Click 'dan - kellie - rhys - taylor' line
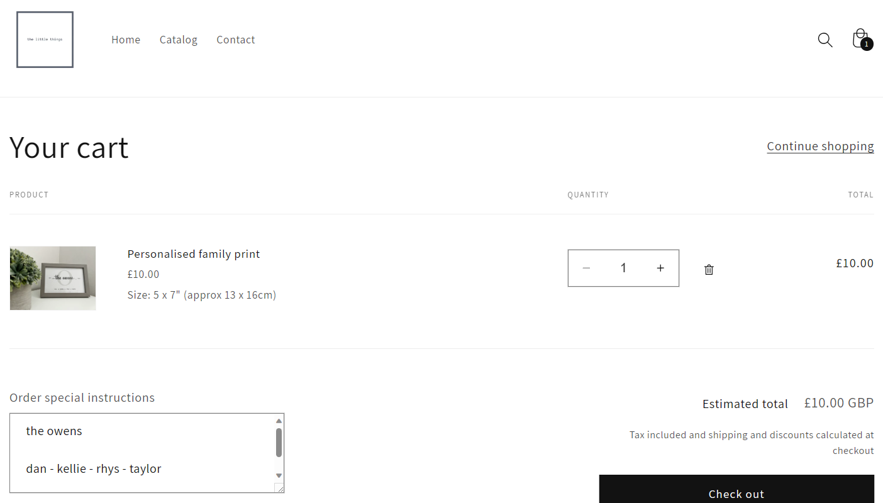Image resolution: width=883 pixels, height=503 pixels. click(x=94, y=469)
